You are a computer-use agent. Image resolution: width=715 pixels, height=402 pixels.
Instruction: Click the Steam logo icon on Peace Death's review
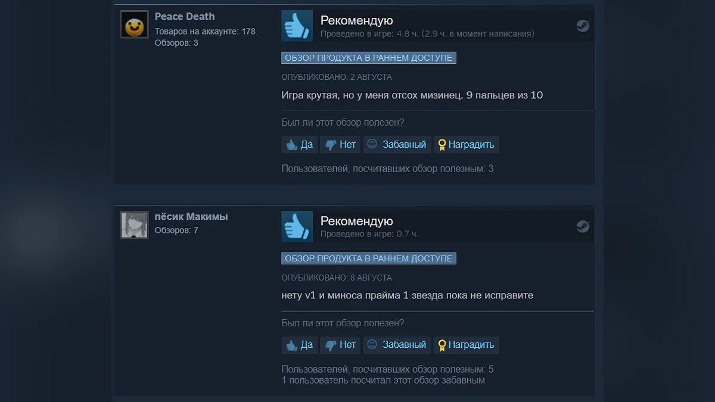583,26
